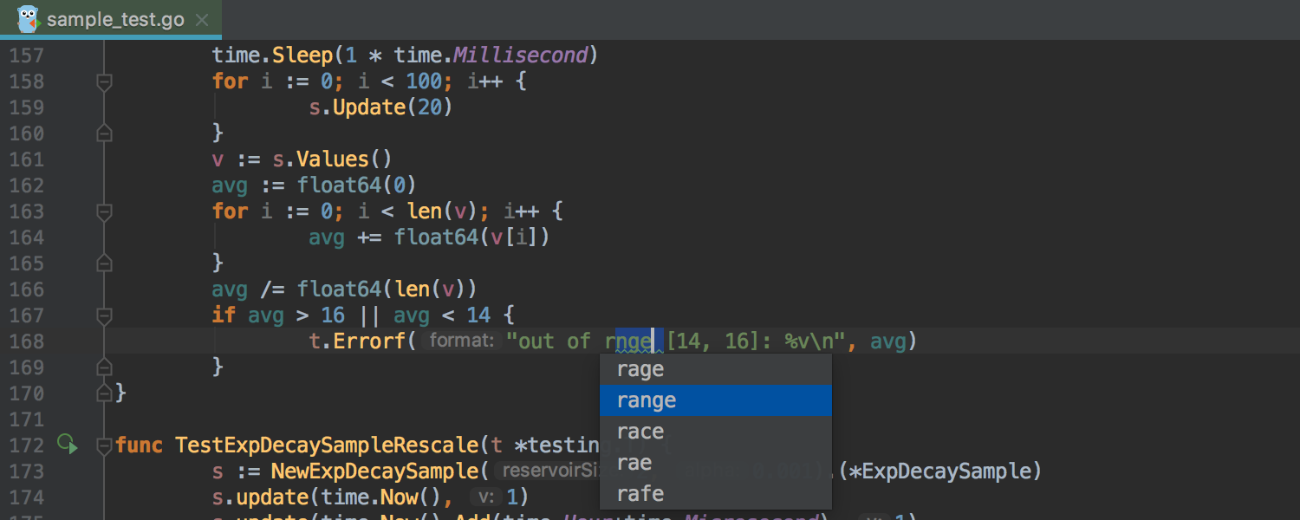Pick "race" from the suggestion list

coord(716,432)
